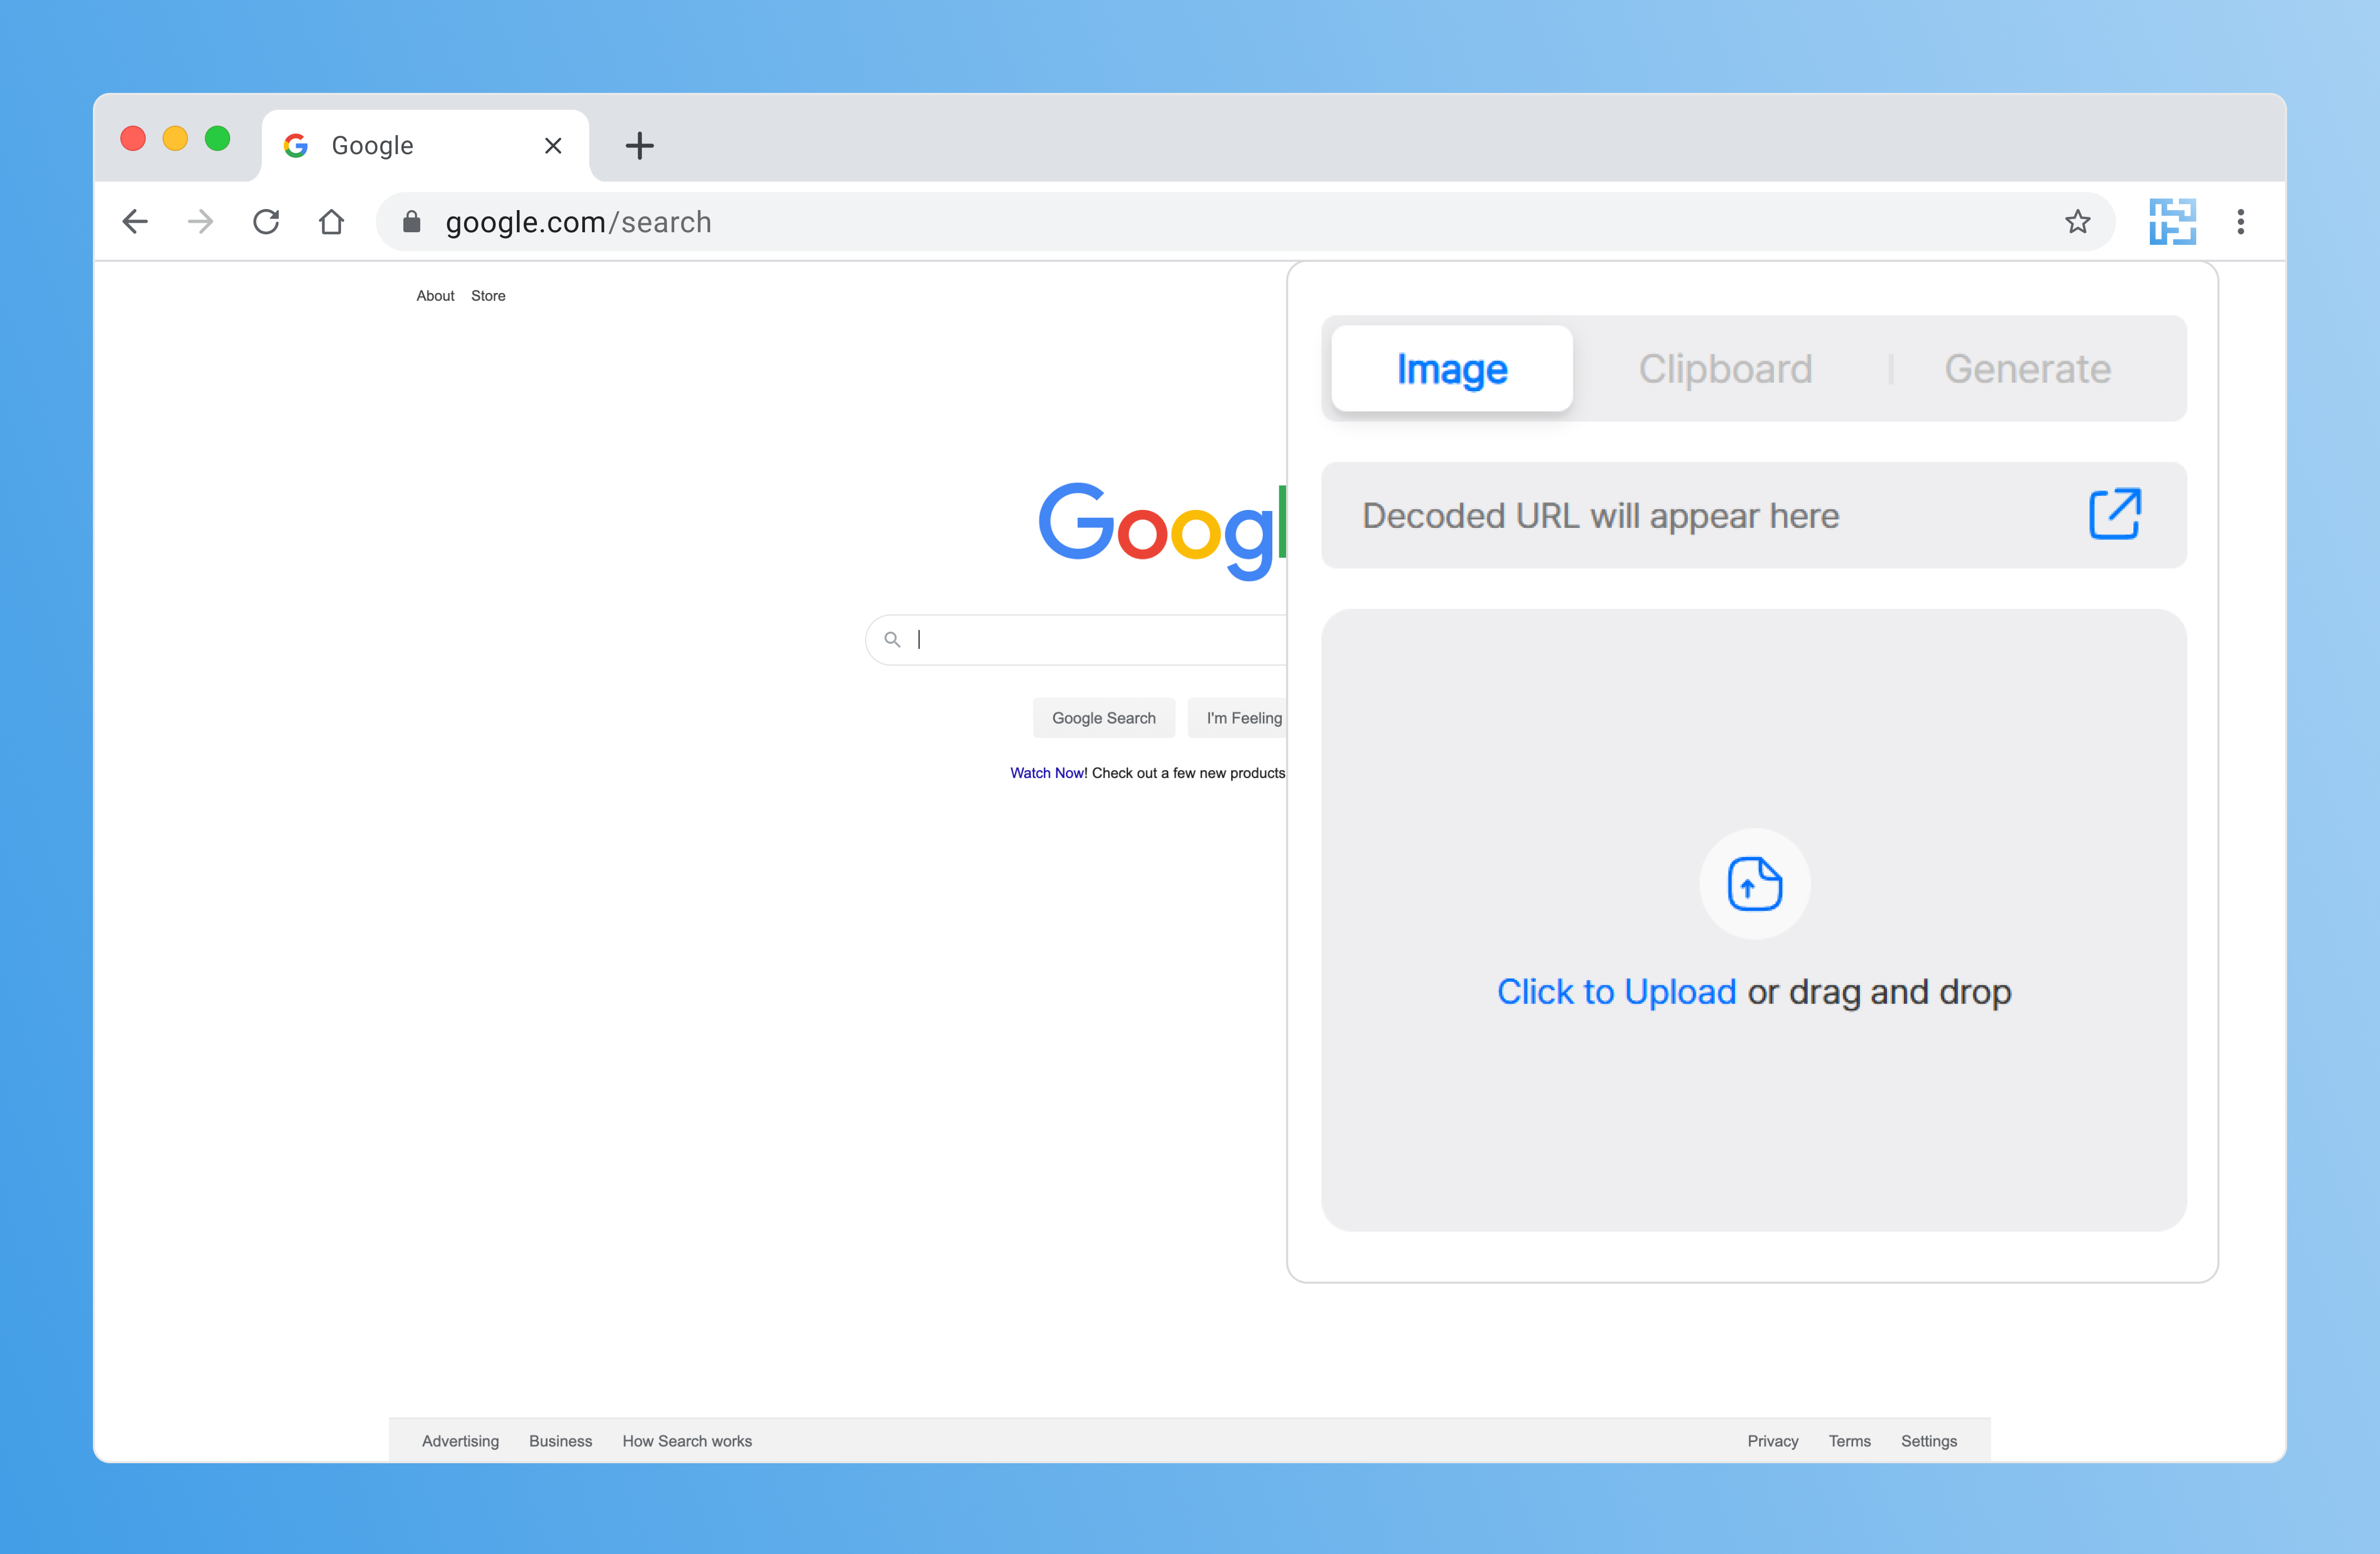The width and height of the screenshot is (2380, 1554).
Task: Switch to the Generate tab
Action: [x=2028, y=369]
